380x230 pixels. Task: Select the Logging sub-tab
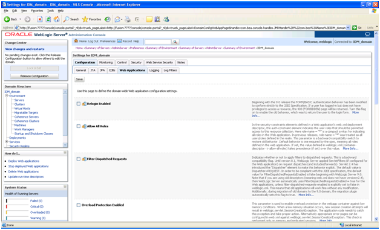click(x=154, y=71)
